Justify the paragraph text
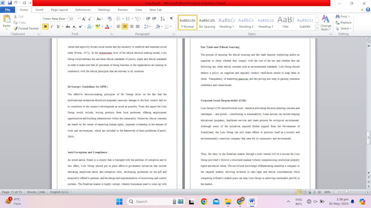 coord(137,27)
